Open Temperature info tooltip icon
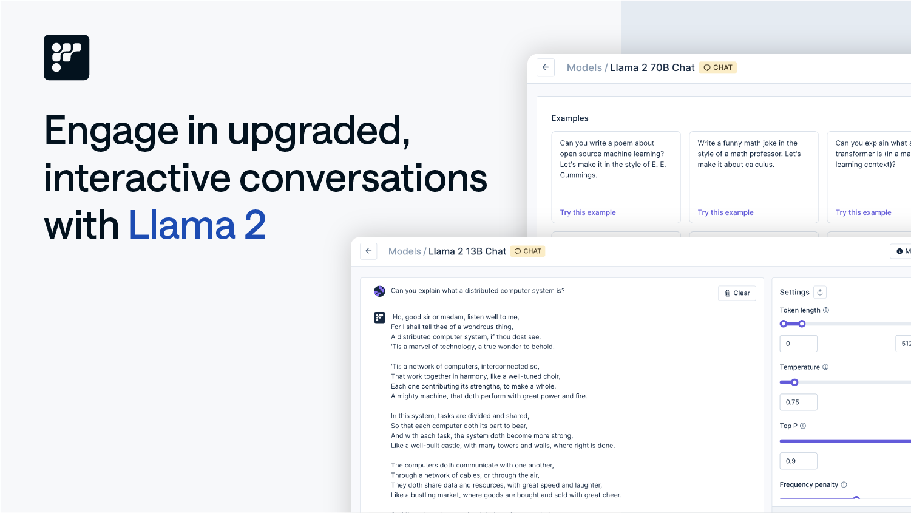This screenshot has height=513, width=911. click(825, 367)
